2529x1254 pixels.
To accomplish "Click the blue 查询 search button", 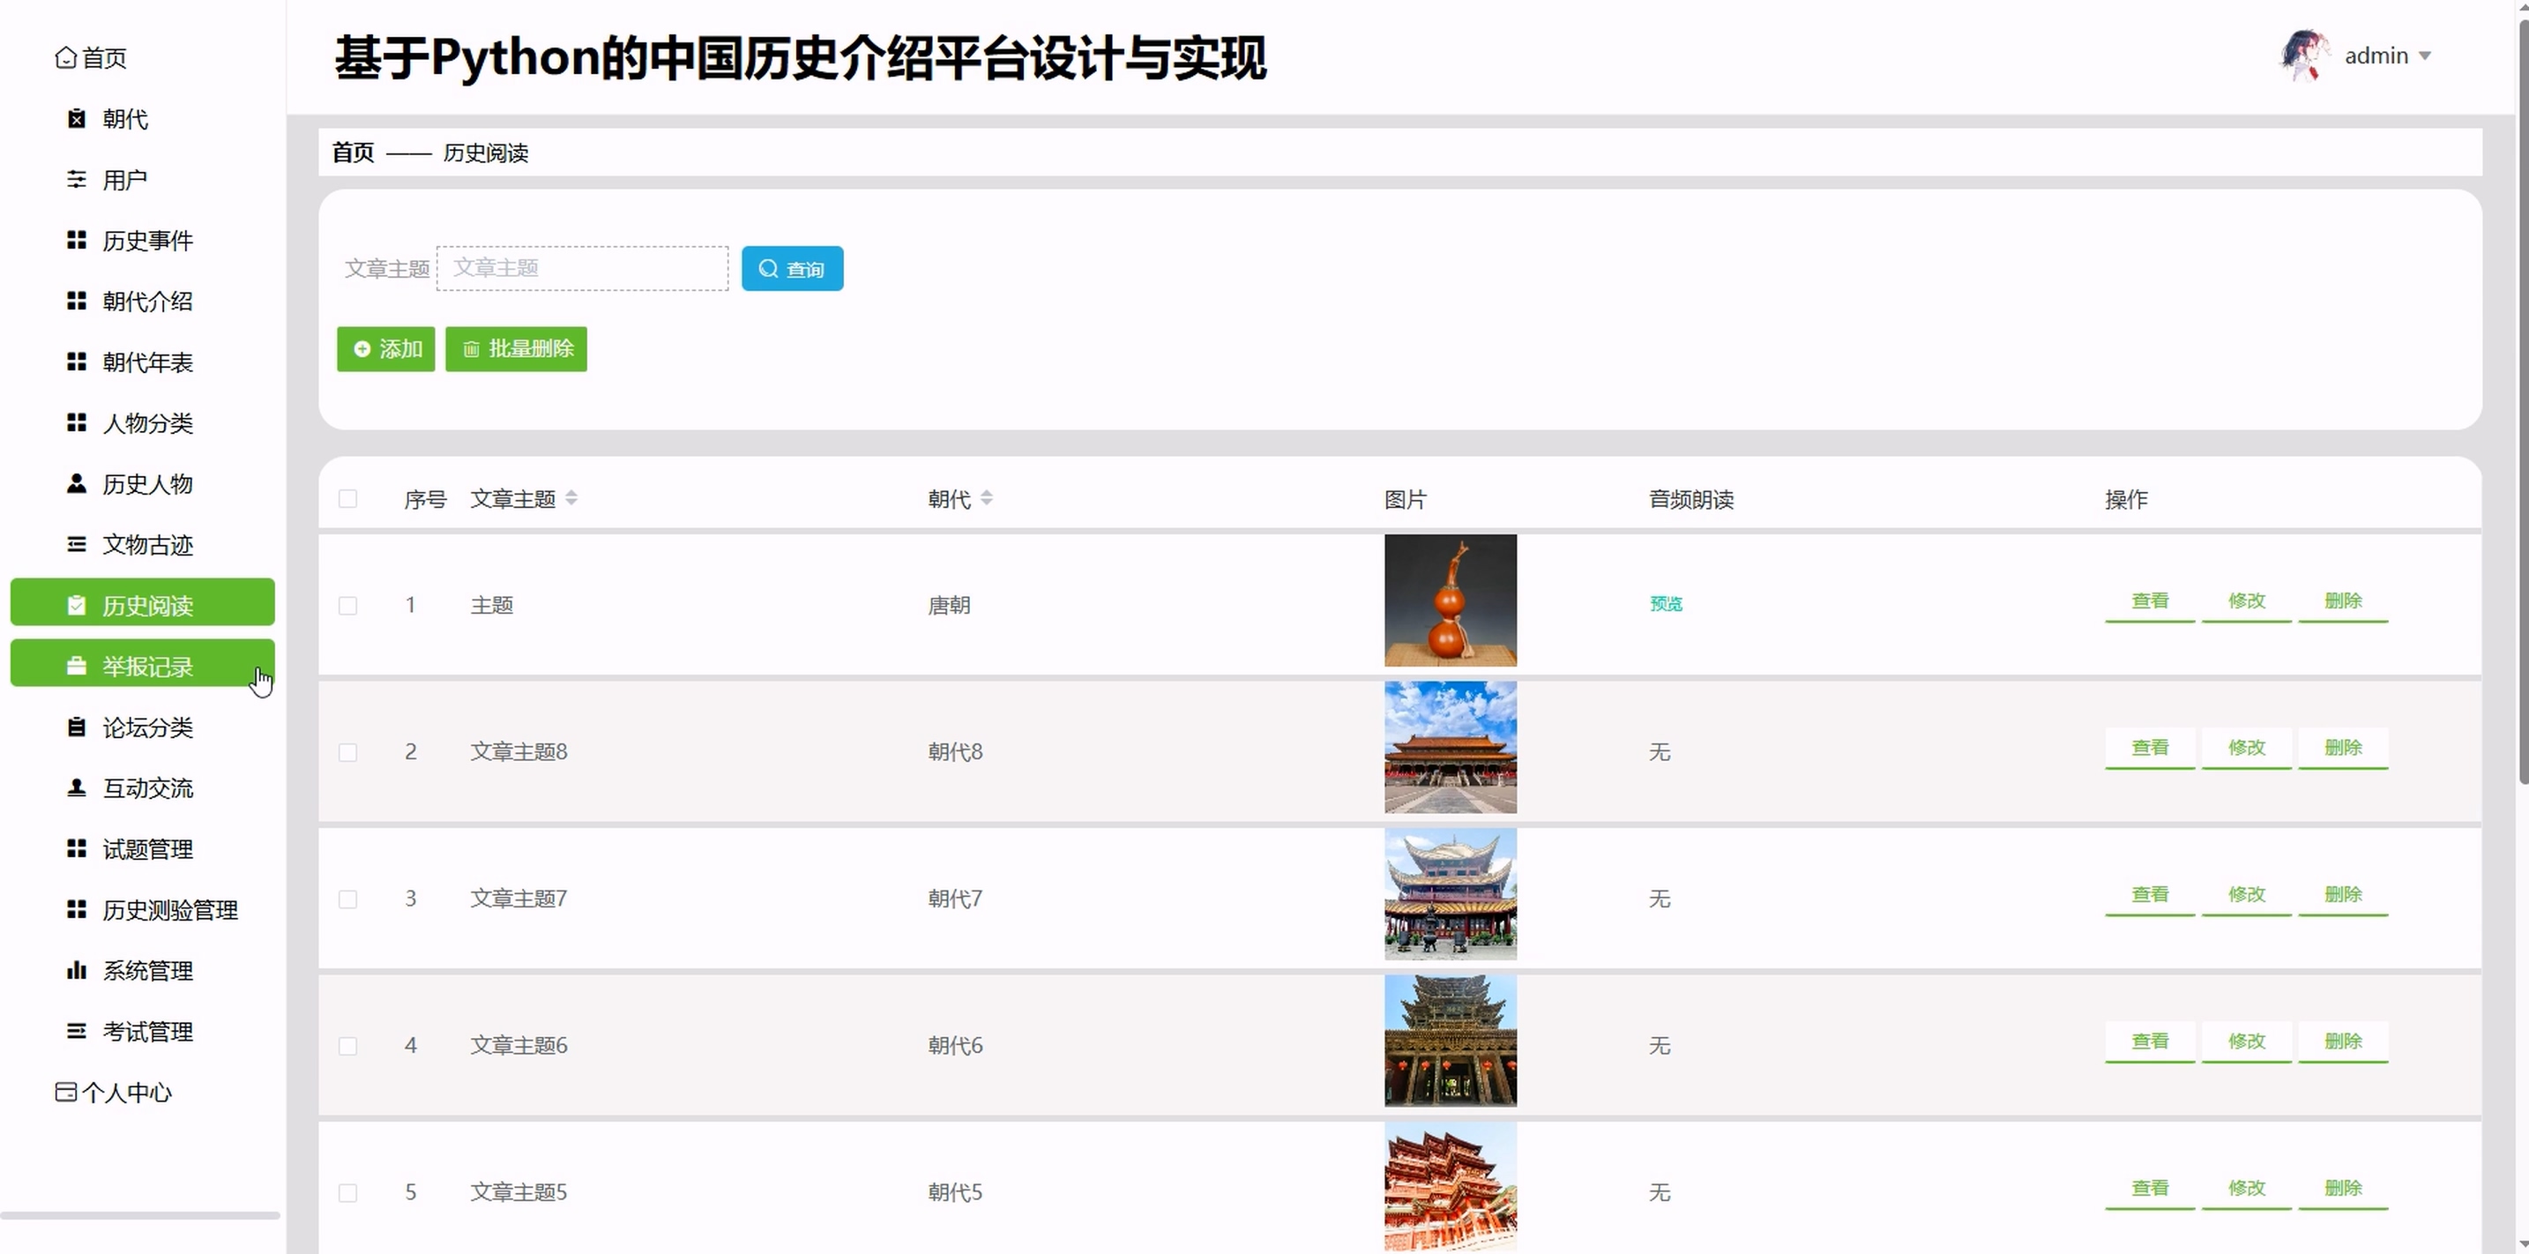I will [x=791, y=268].
